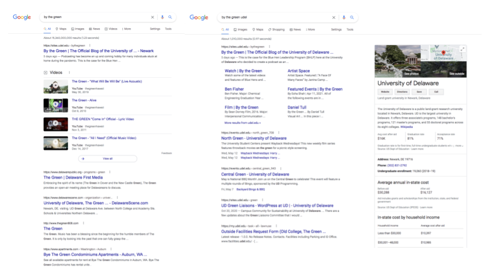This screenshot has height=276, width=491.
Task: Open Settings in left results page
Action: [155, 29]
